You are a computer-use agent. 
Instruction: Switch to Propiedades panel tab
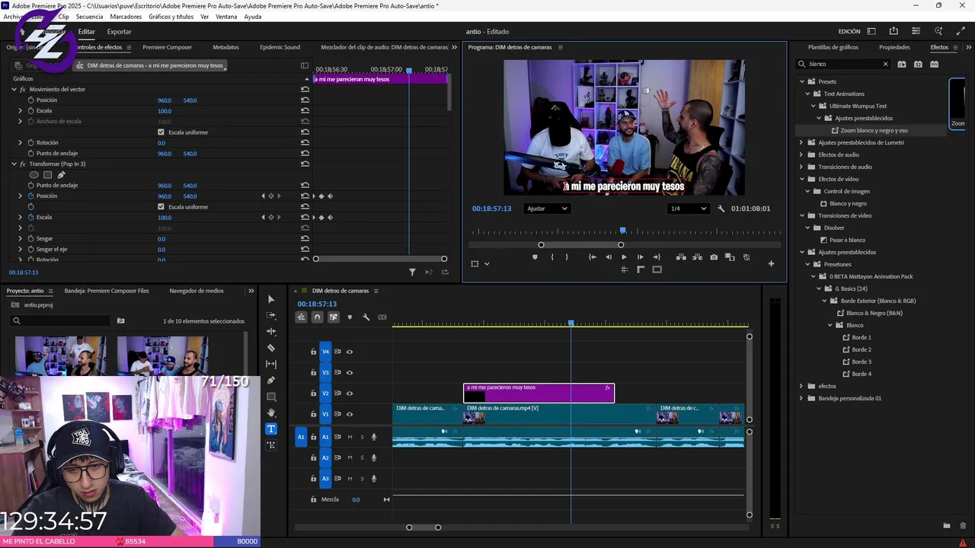click(894, 47)
